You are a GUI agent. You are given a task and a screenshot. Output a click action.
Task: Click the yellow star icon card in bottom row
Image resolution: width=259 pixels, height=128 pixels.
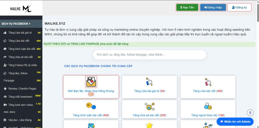pyautogui.click(x=149, y=125)
